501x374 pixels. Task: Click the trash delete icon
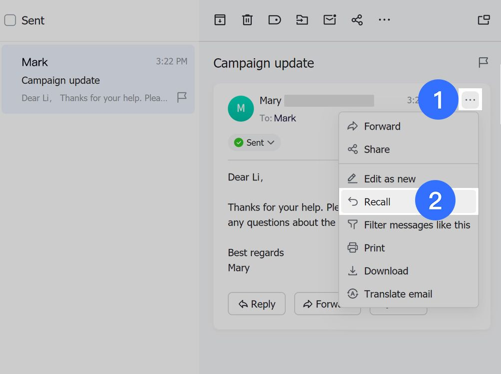[247, 20]
